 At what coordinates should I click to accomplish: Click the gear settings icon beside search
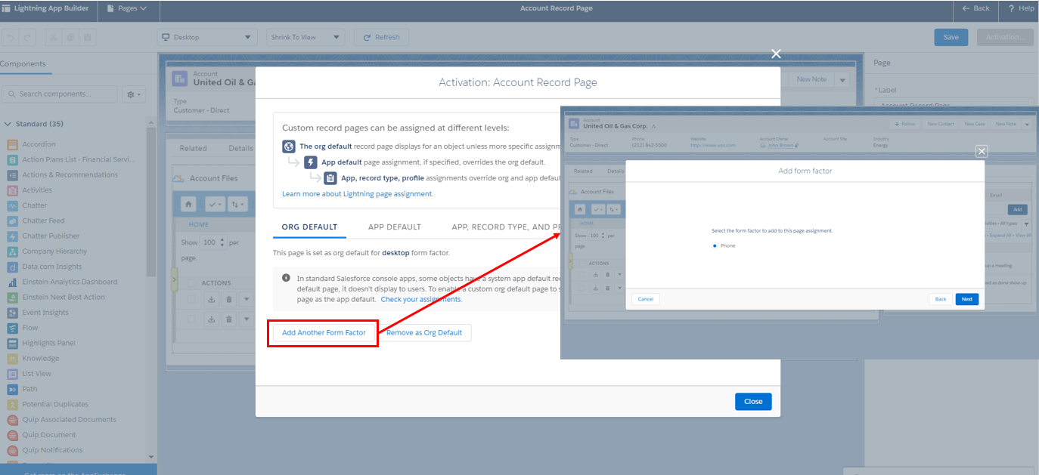point(134,94)
